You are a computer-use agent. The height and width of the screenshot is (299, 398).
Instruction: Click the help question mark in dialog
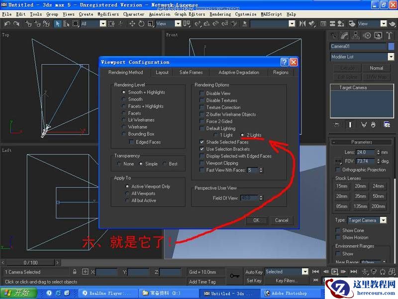(x=285, y=62)
